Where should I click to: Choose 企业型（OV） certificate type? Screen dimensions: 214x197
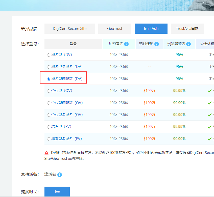pos(49,91)
